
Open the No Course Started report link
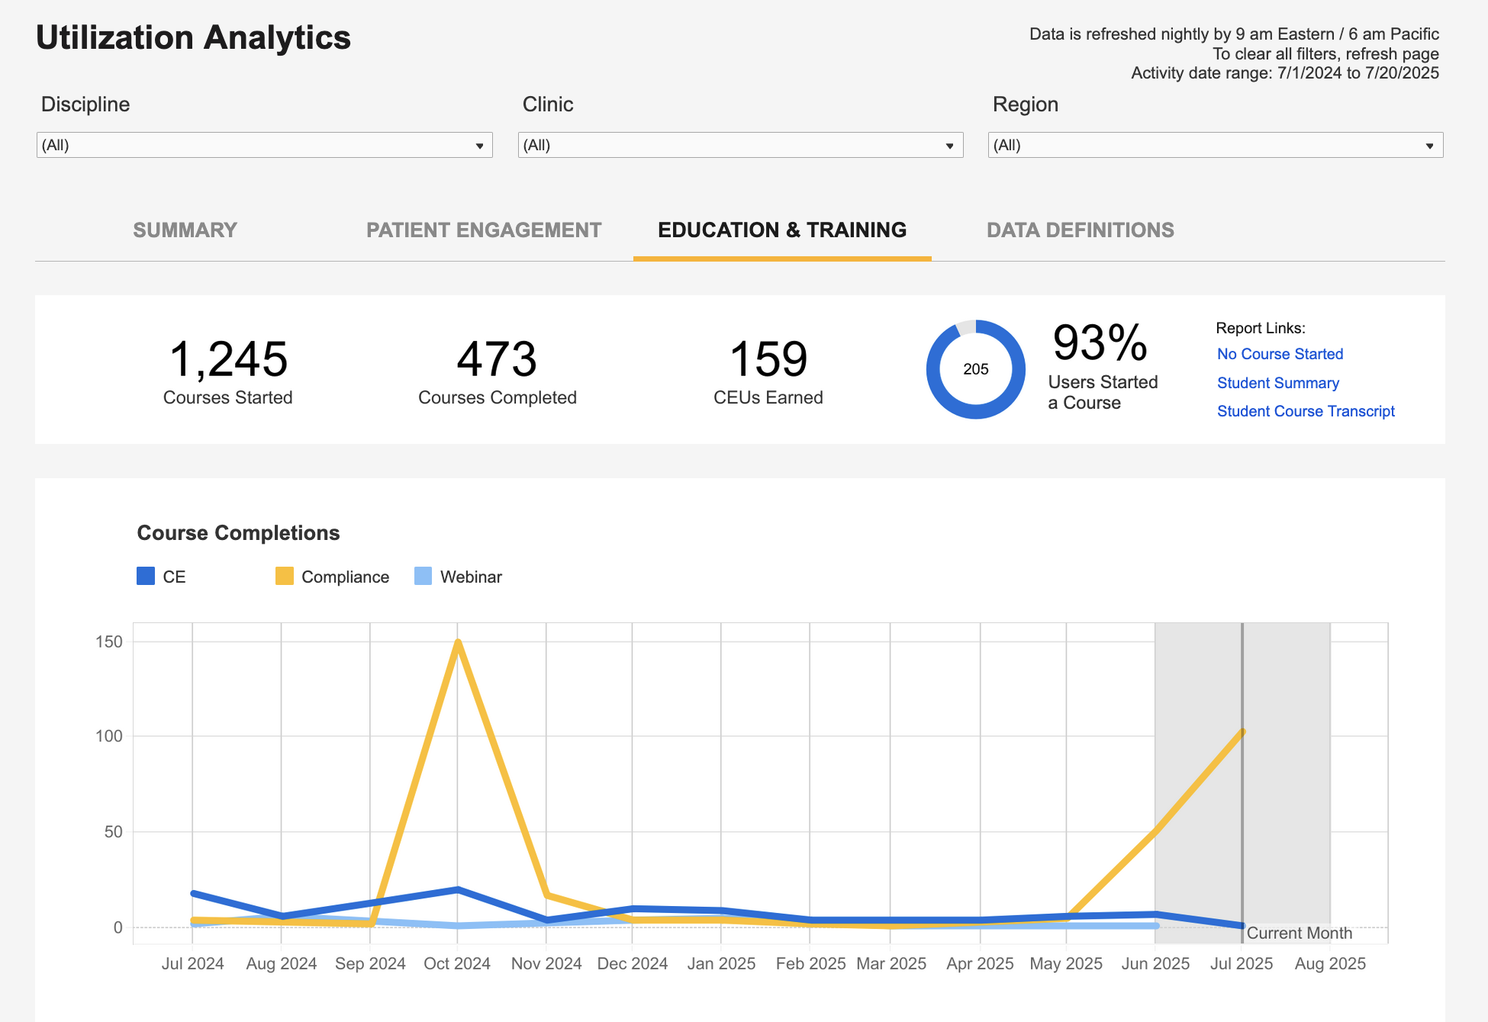pyautogui.click(x=1280, y=354)
